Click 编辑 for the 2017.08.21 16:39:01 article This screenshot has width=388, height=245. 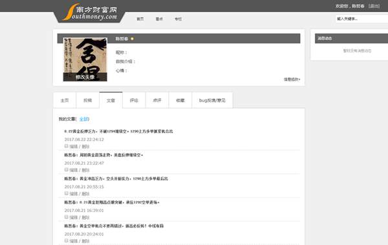(74, 217)
